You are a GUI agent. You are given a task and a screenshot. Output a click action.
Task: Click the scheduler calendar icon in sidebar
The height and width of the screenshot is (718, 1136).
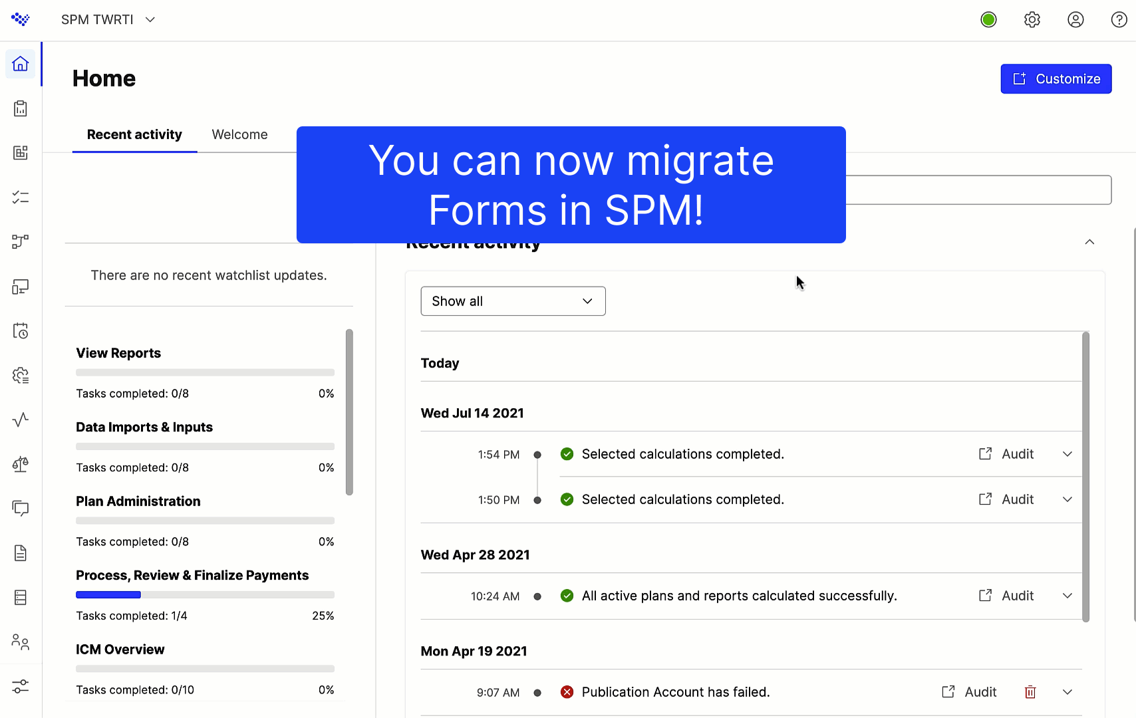pyautogui.click(x=20, y=330)
